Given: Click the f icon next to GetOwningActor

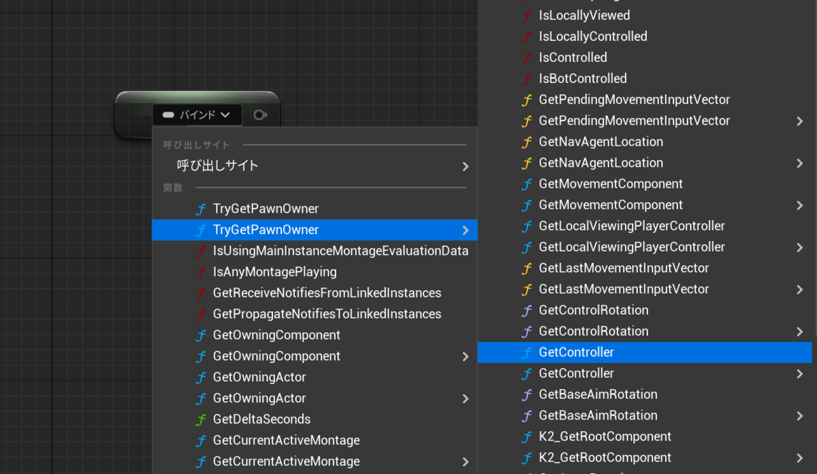Looking at the screenshot, I should (201, 377).
